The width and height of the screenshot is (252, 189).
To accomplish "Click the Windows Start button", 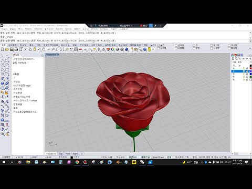I will point(4,162).
